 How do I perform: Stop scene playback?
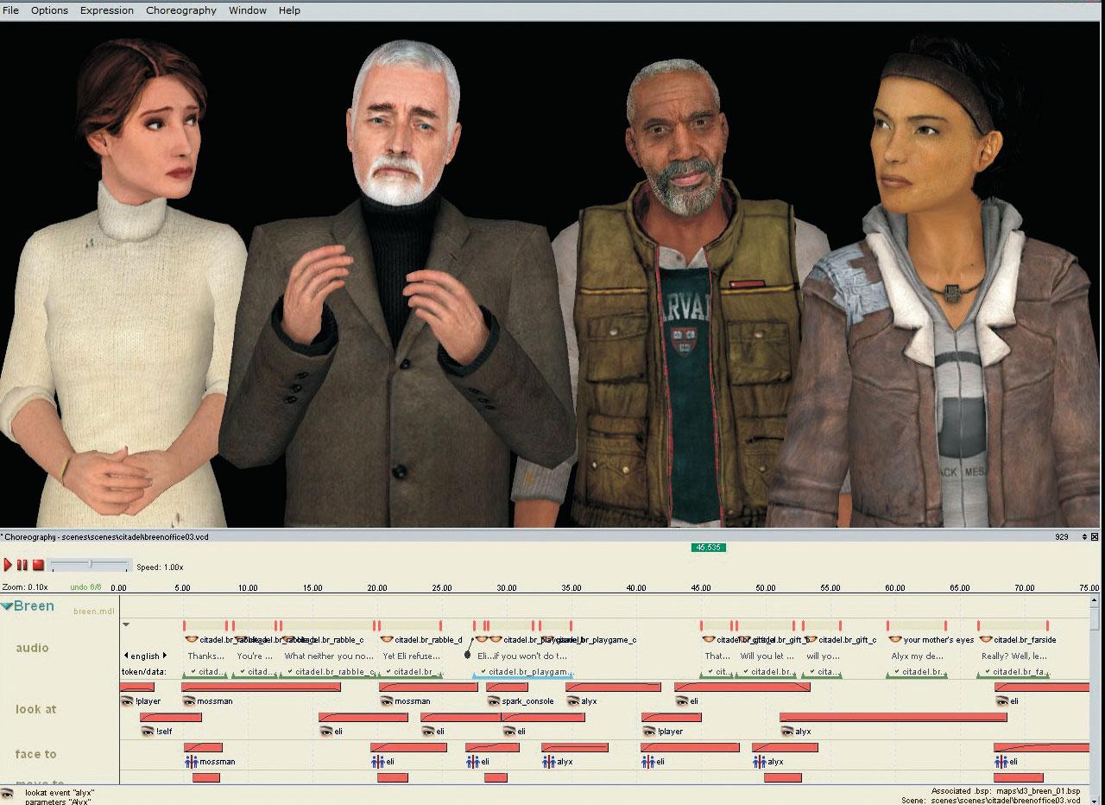[38, 565]
